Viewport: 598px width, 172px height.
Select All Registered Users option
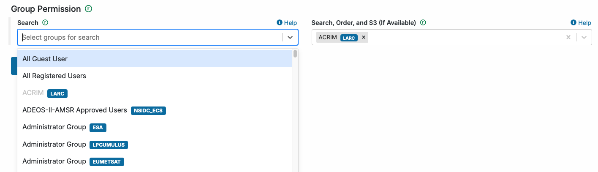coord(54,76)
